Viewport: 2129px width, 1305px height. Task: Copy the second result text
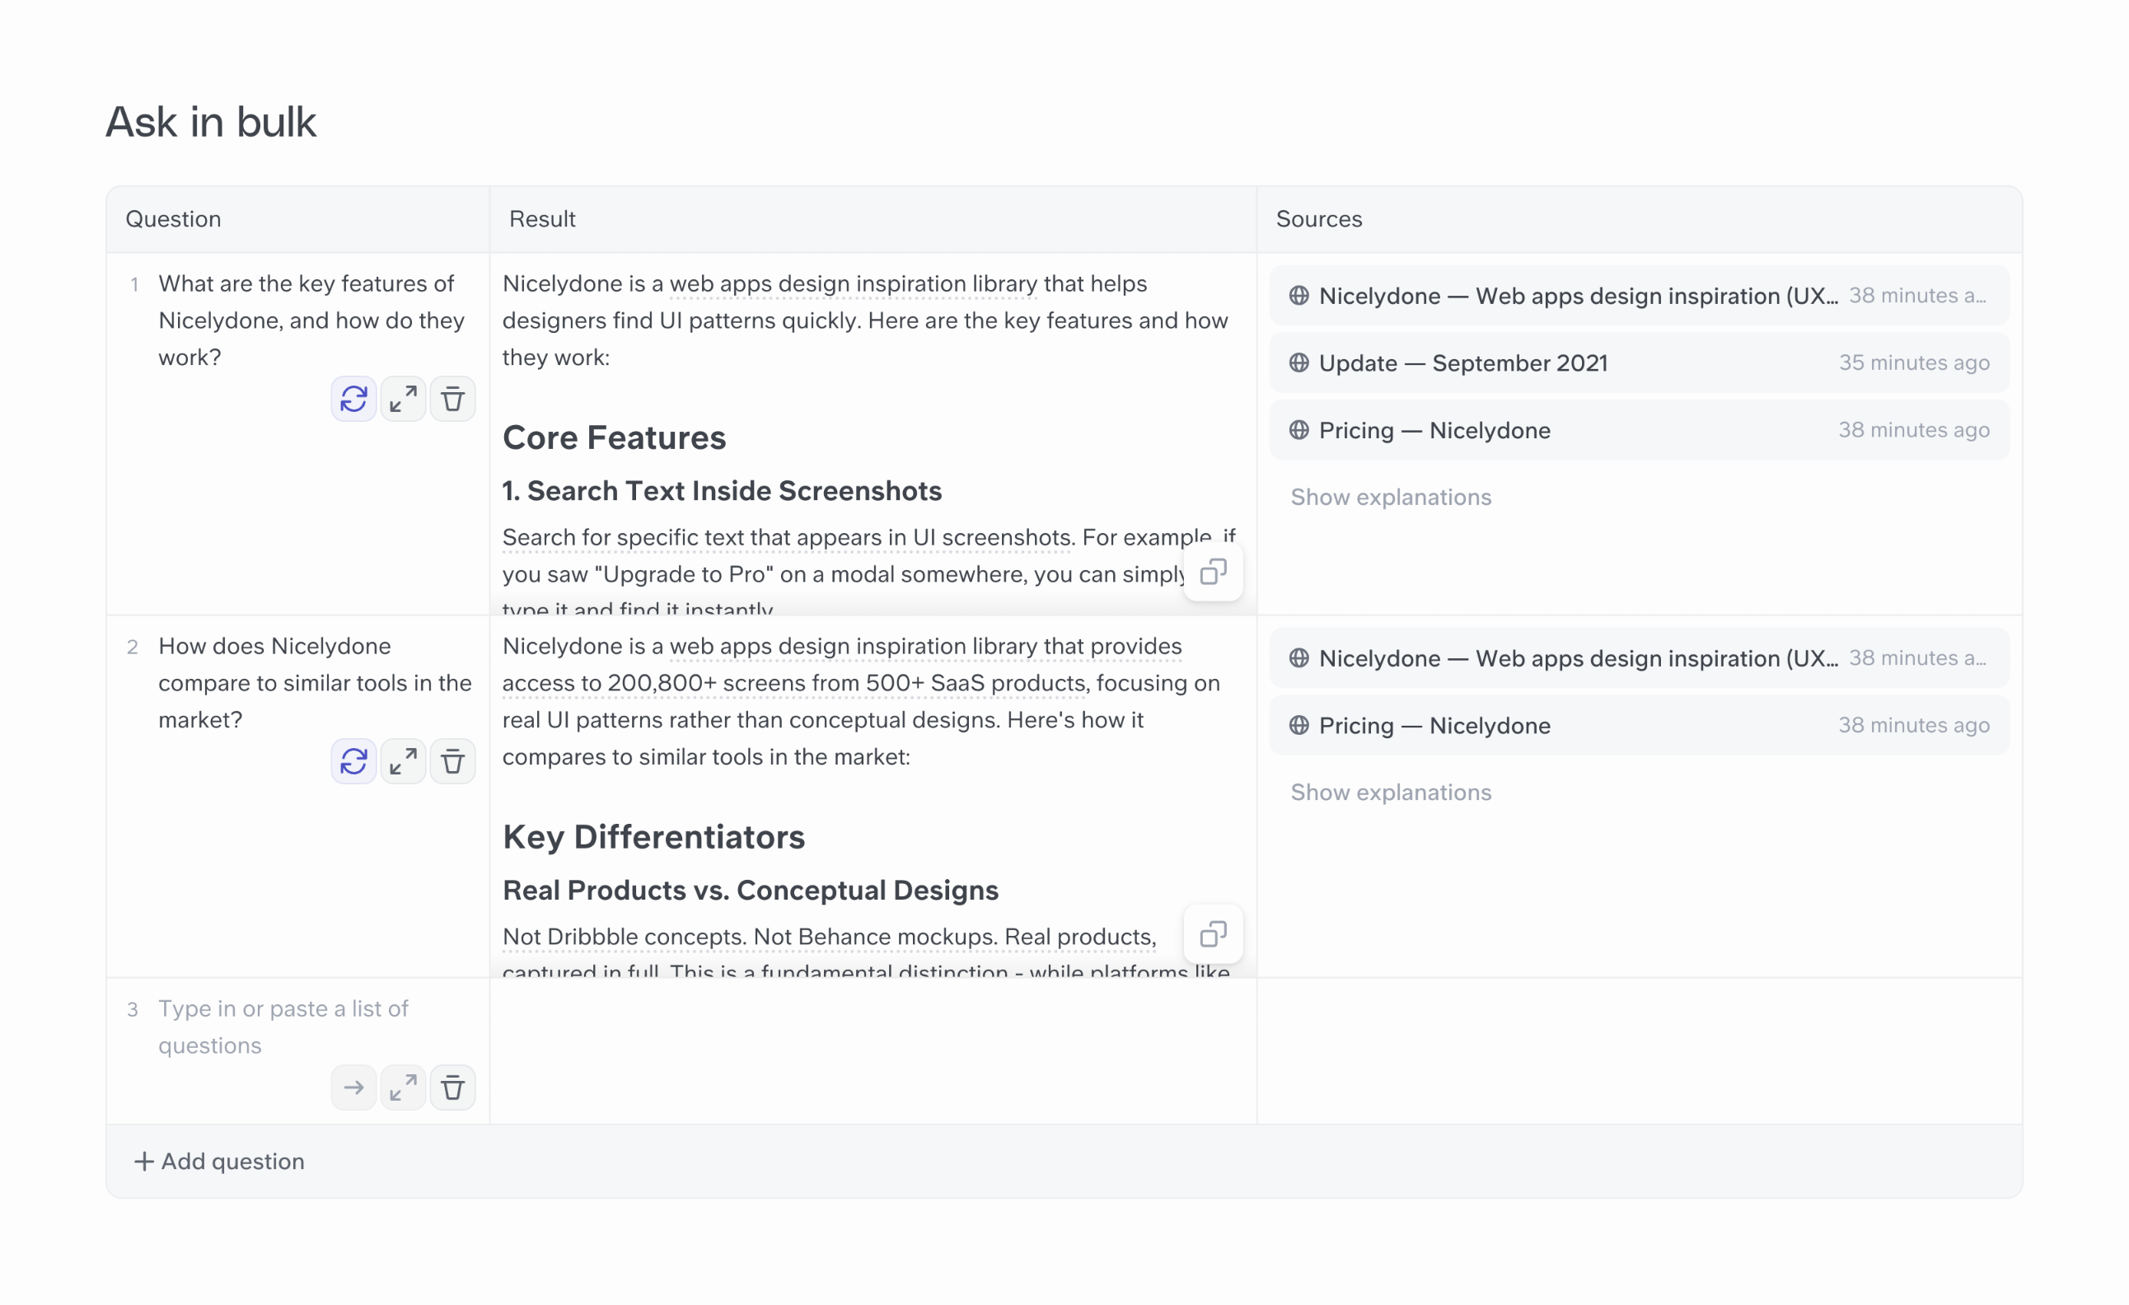[1213, 933]
